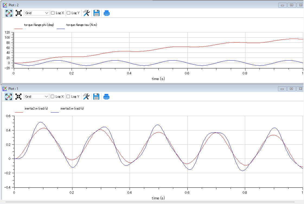
Task: Maximize the Plot : 1 window
Action: click(292, 89)
